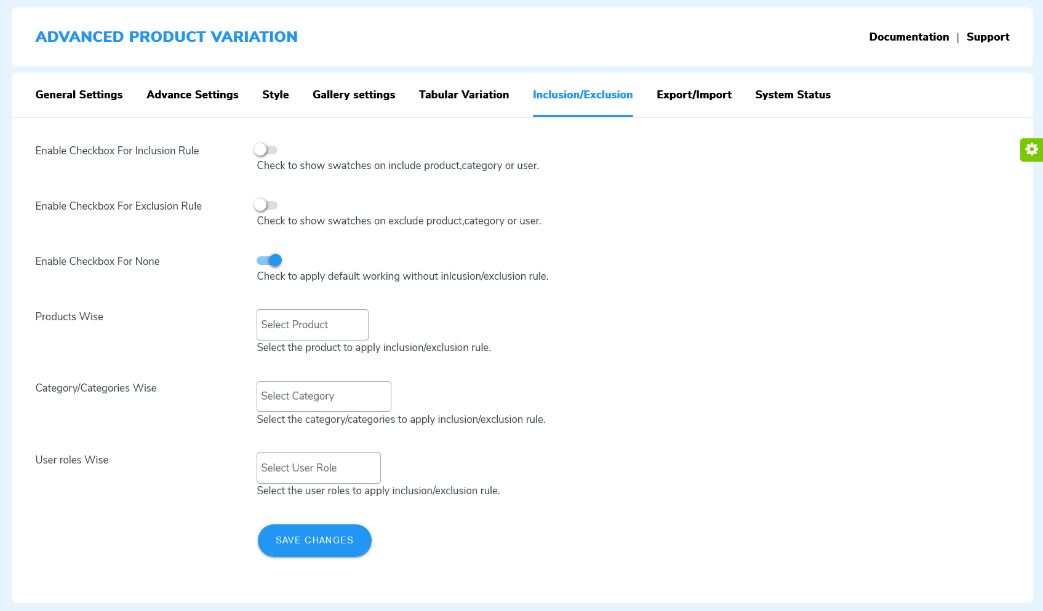Viewport: 1043px width, 611px height.
Task: Click the Advanced Product Variation title
Action: tap(167, 37)
